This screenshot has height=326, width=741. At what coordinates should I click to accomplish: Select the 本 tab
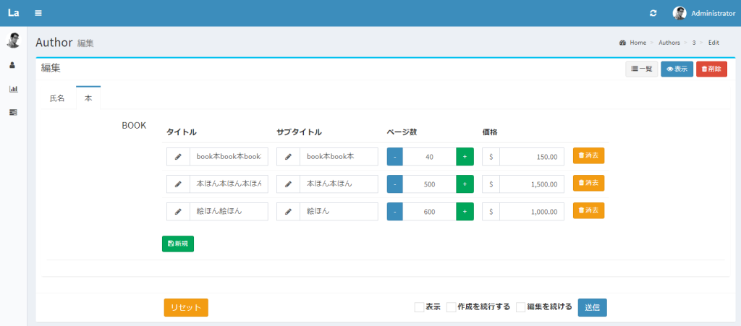[x=88, y=98]
